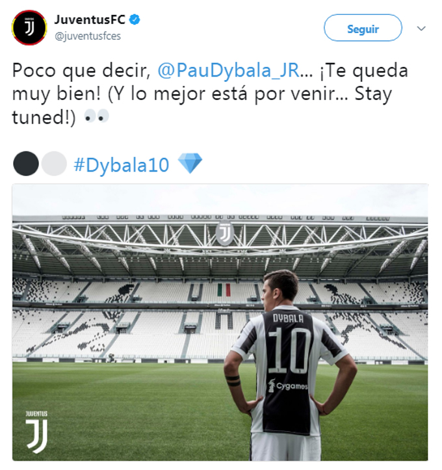The image size is (442, 470).
Task: Click the white circle emoji
Action: click(54, 163)
